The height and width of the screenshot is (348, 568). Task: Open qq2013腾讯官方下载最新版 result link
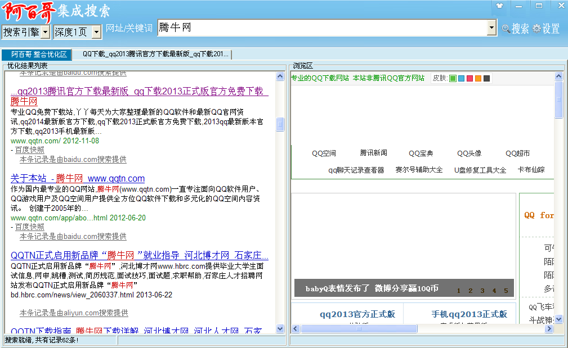coord(140,96)
